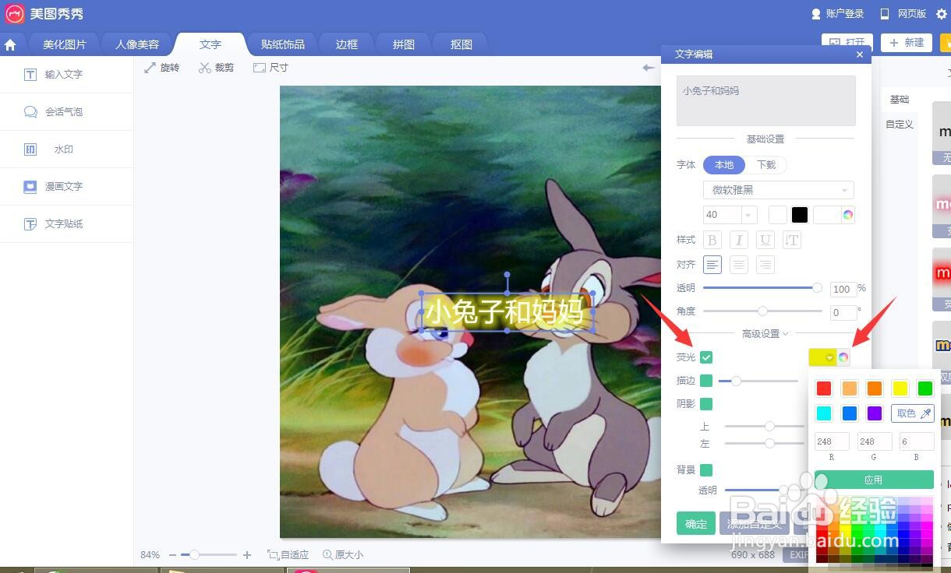This screenshot has height=573, width=951.
Task: Pick the red color swatch
Action: coord(824,388)
